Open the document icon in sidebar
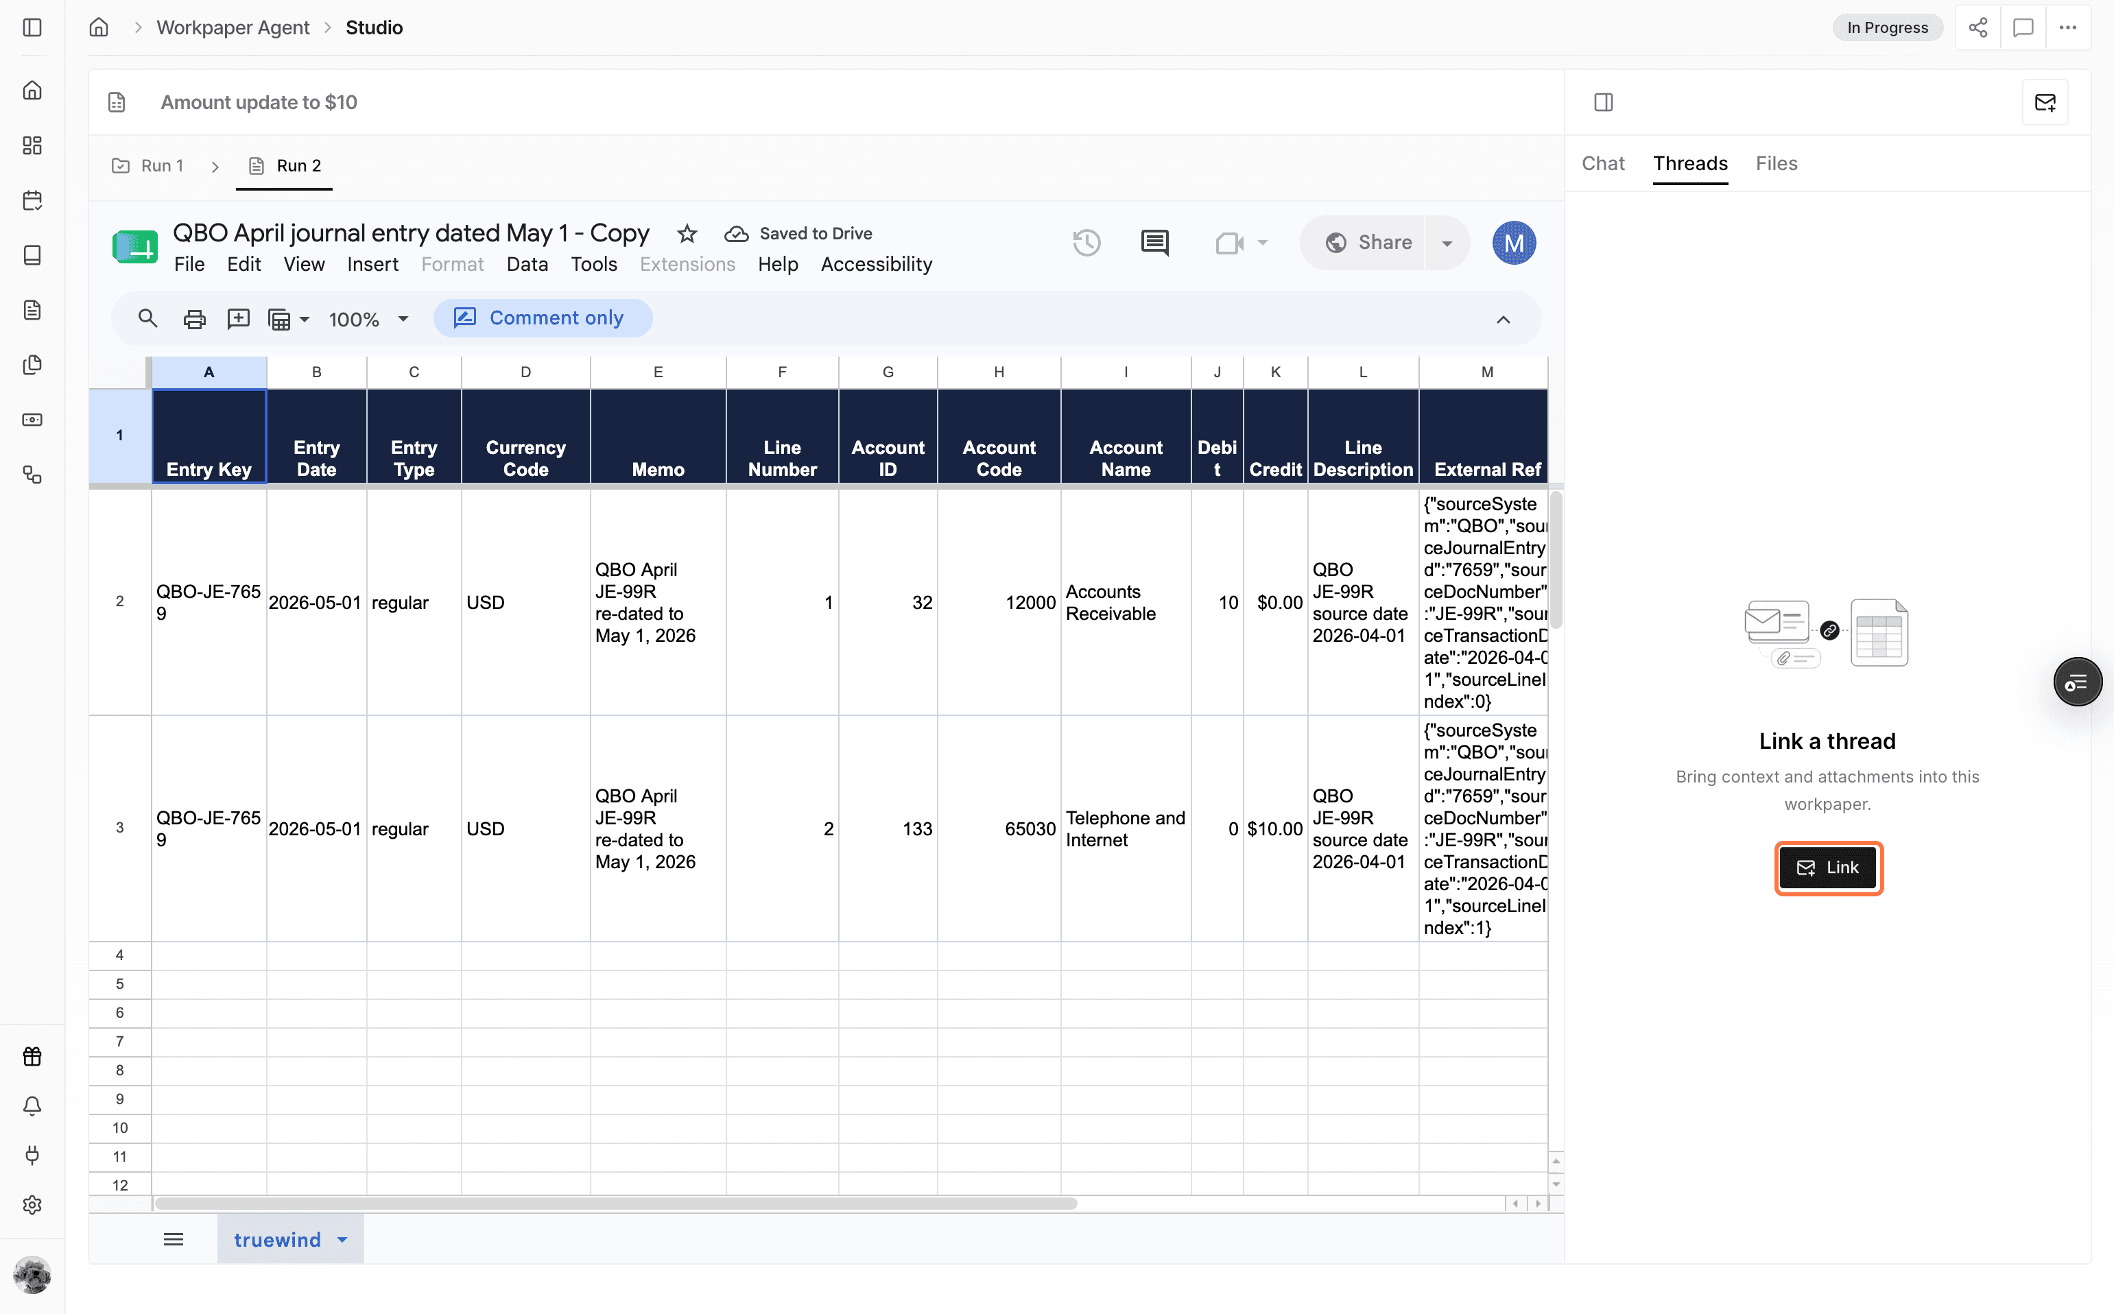The image size is (2114, 1314). tap(32, 310)
